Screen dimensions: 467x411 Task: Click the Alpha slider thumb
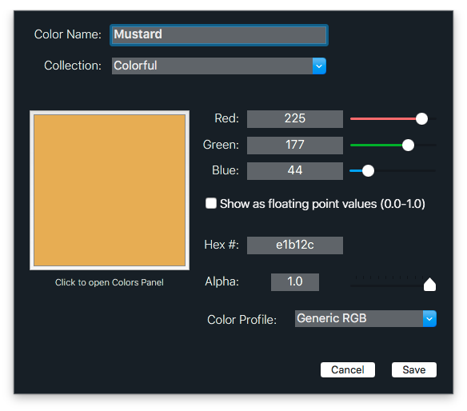point(429,285)
